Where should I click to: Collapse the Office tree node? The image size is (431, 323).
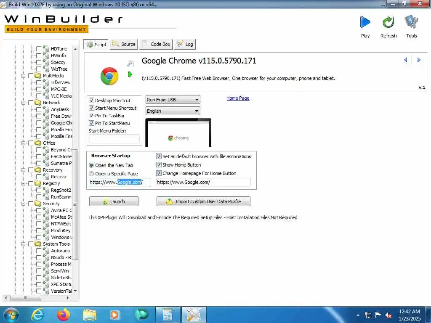(x=24, y=143)
